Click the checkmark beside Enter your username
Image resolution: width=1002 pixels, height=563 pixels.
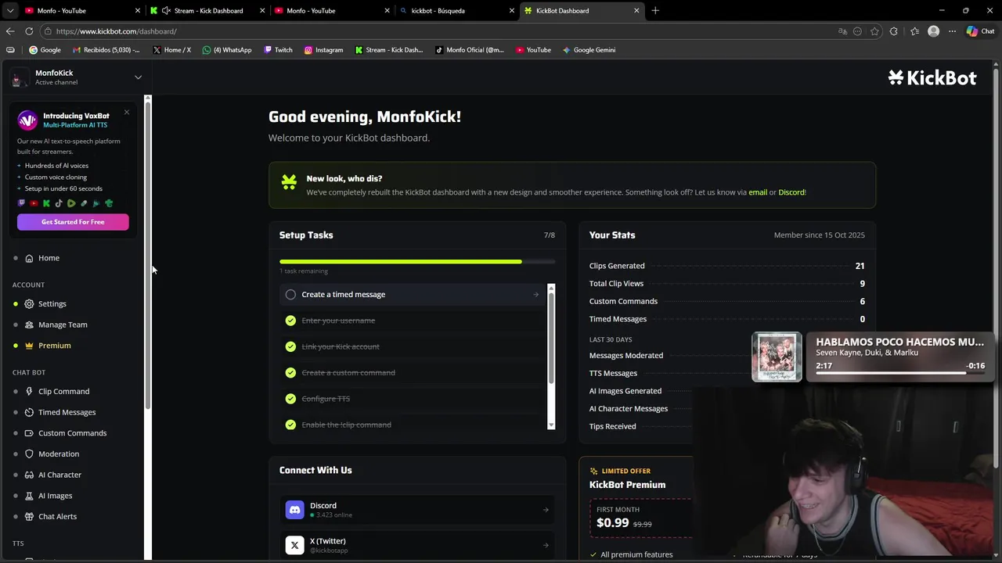[x=290, y=321]
